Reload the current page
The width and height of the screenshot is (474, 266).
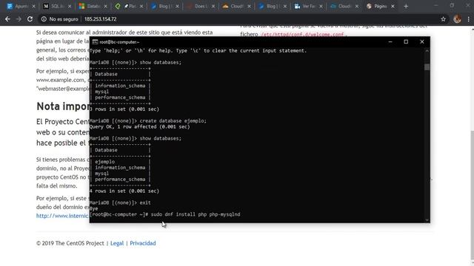coord(30,19)
